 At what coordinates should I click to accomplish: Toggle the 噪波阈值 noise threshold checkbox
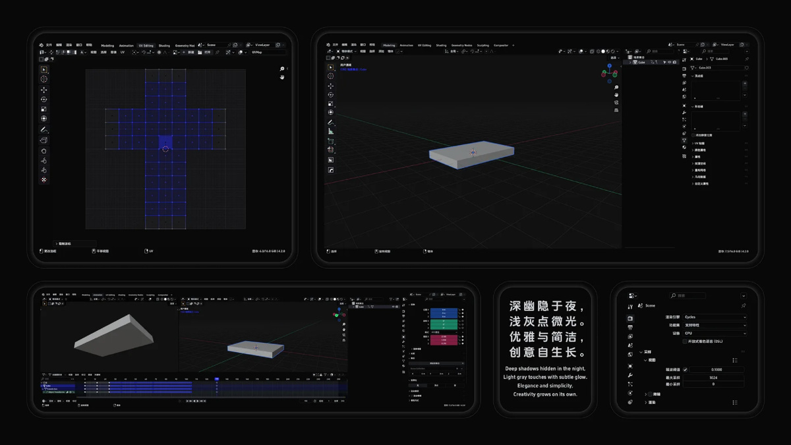coord(685,370)
